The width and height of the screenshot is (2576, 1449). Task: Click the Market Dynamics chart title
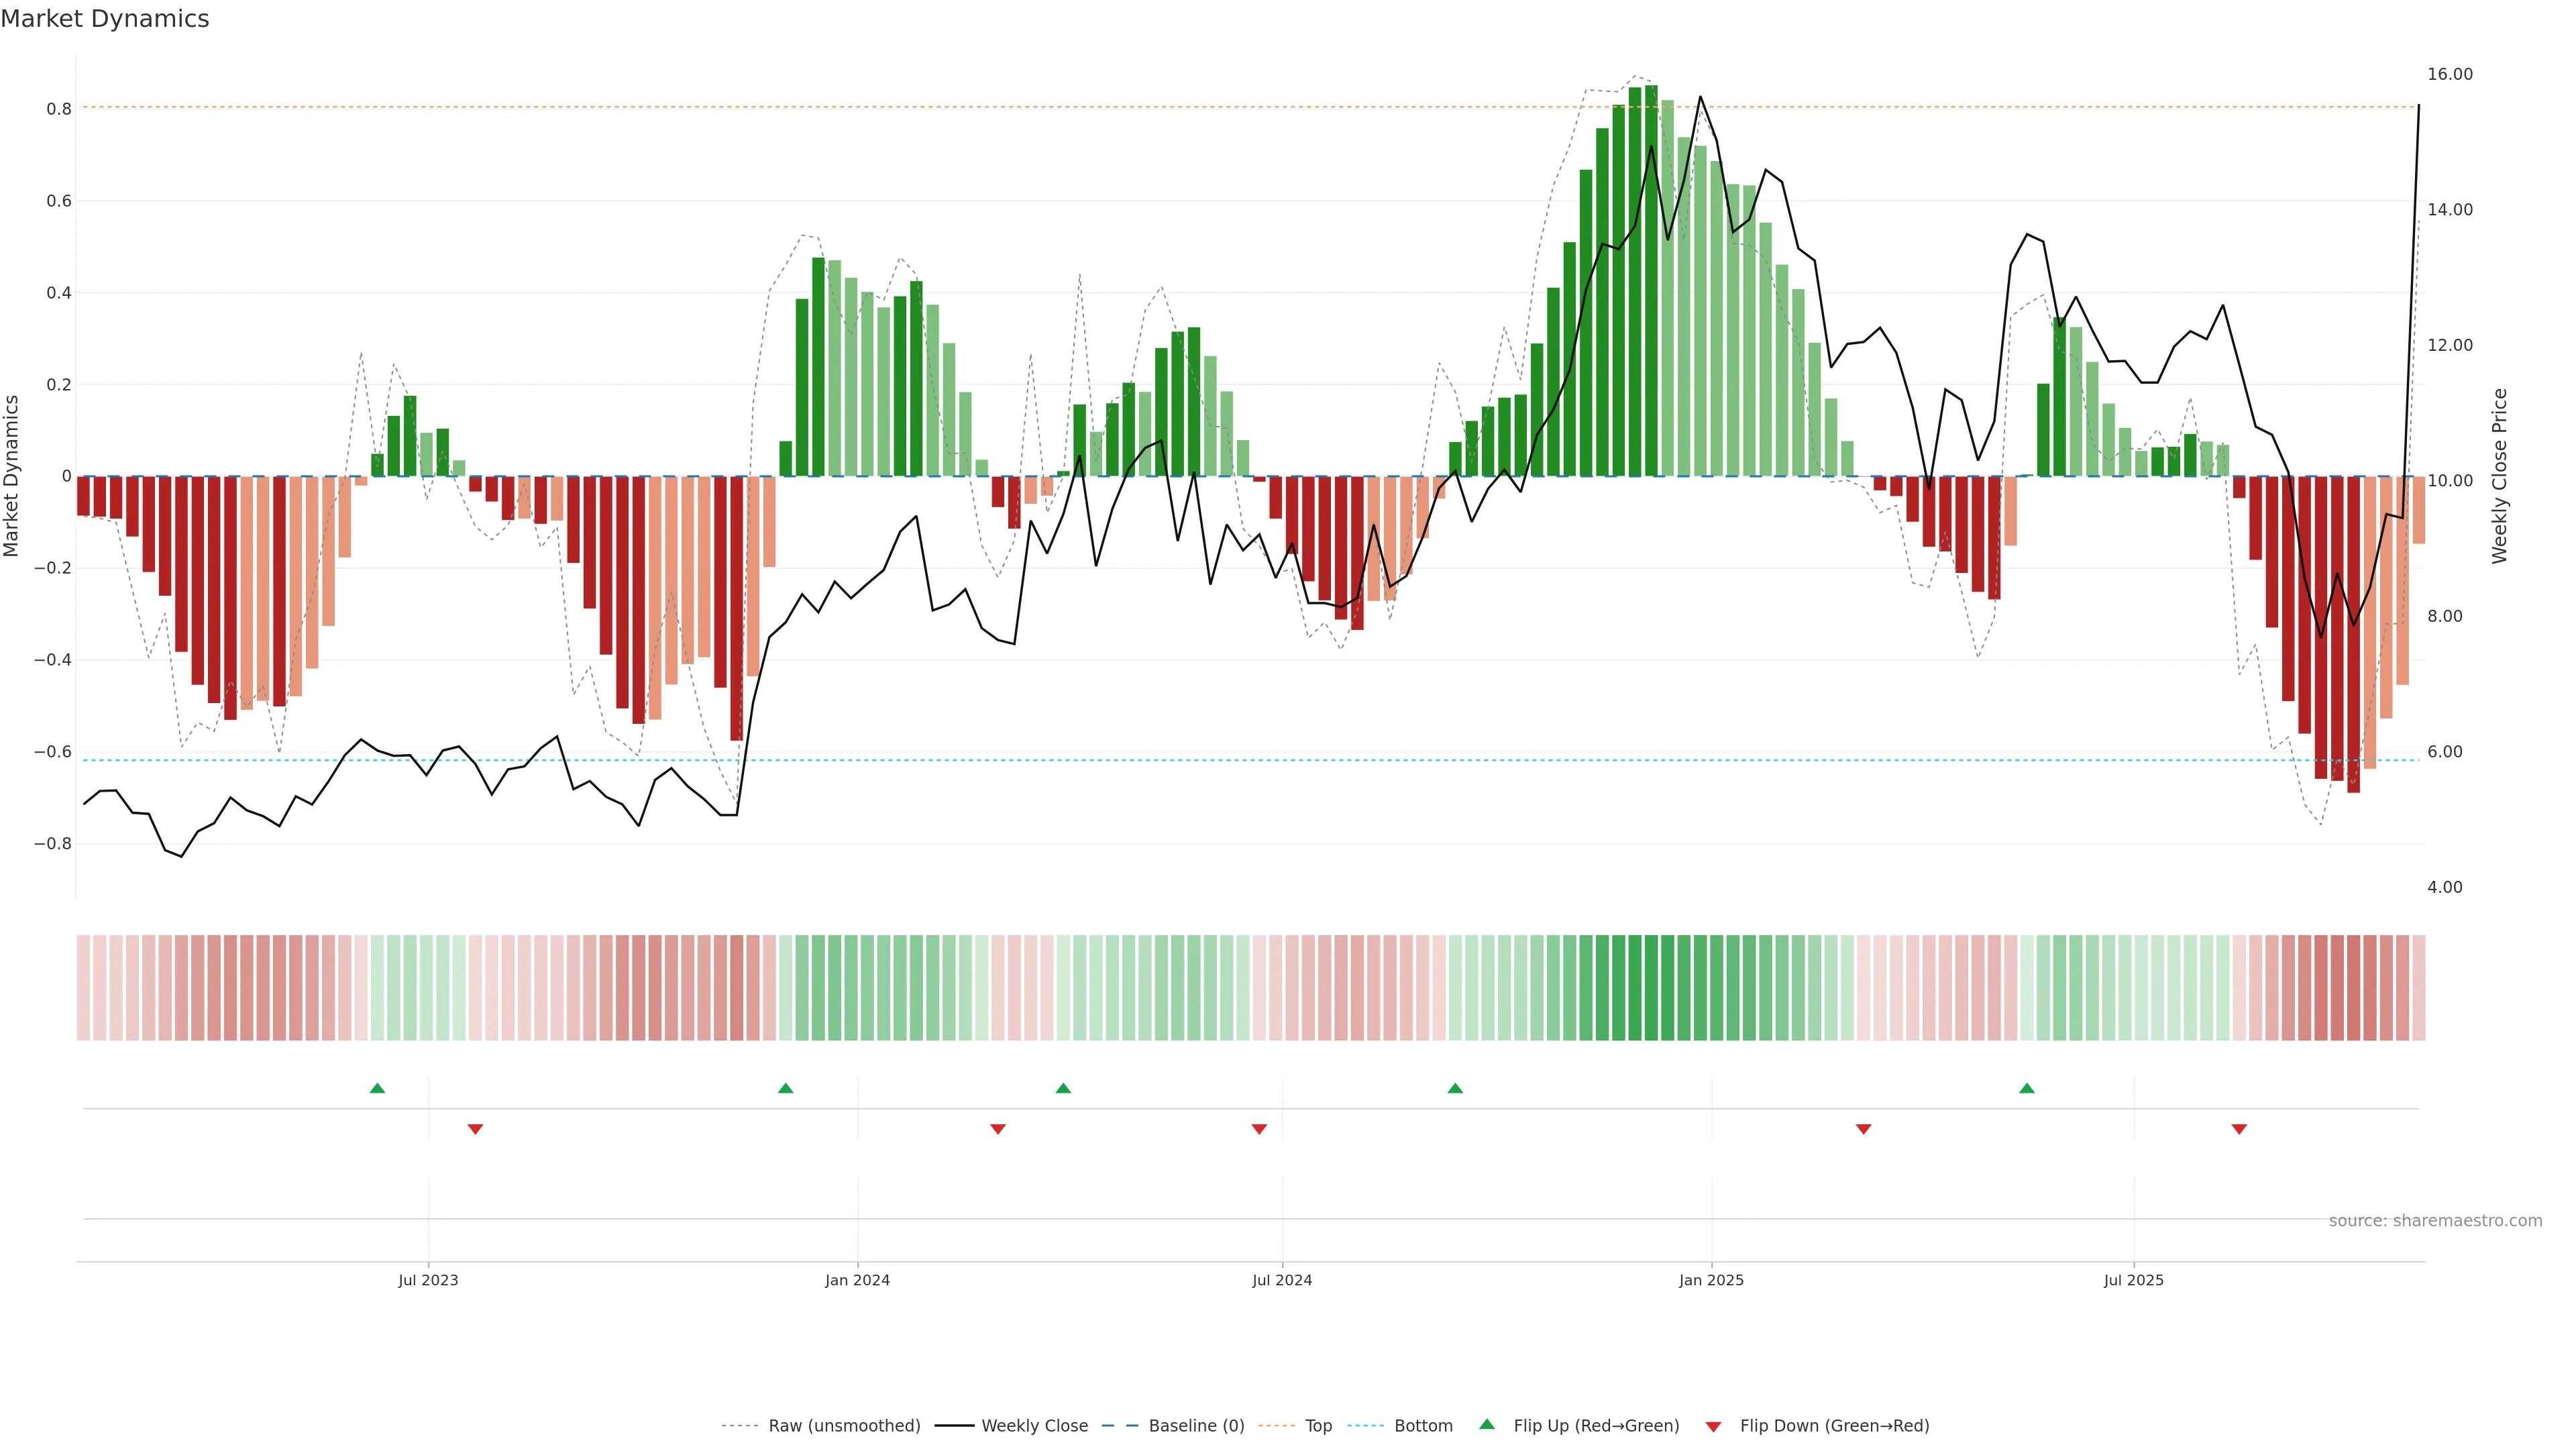(105, 19)
